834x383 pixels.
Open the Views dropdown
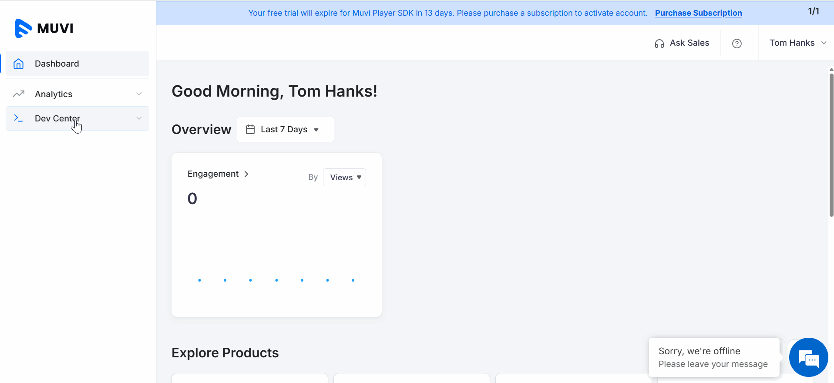344,178
